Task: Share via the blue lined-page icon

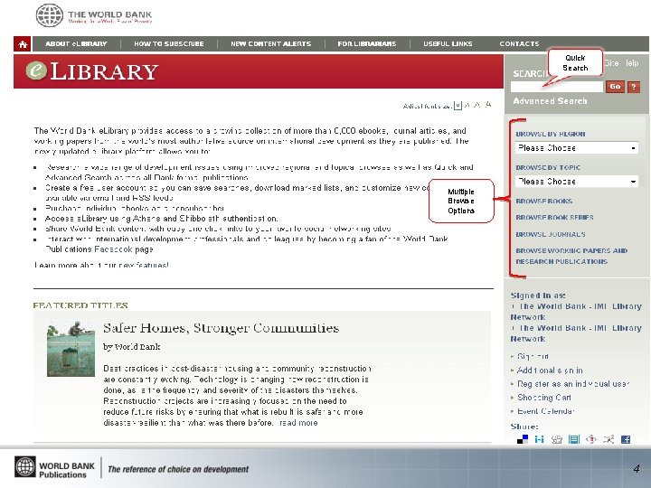Action: pos(574,439)
